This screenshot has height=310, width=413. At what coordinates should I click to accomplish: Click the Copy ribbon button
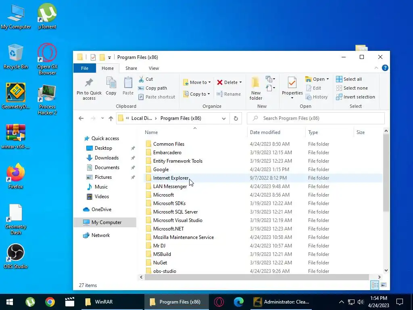coord(111,86)
